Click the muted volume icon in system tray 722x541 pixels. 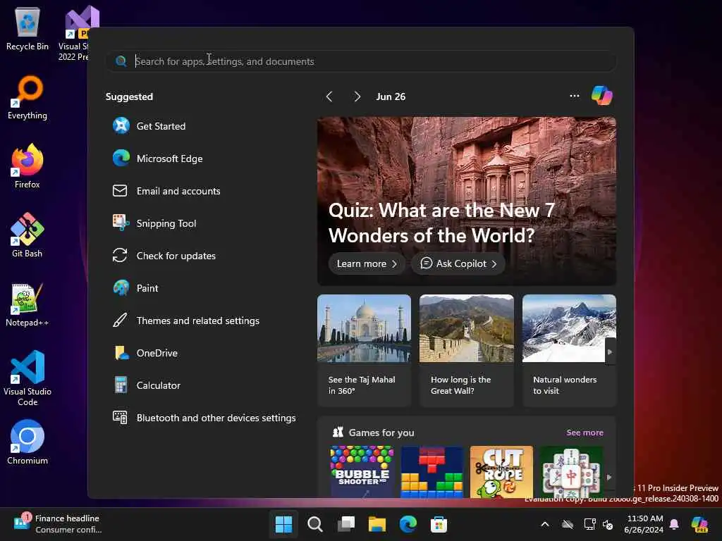pyautogui.click(x=608, y=524)
